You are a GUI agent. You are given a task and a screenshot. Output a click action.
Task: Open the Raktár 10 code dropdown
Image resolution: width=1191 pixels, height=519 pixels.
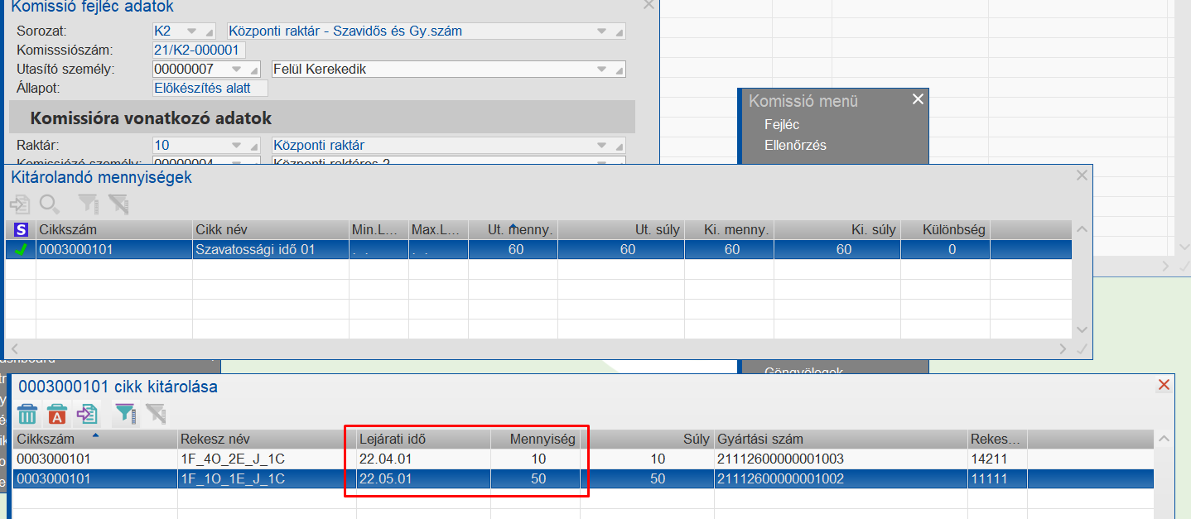[237, 145]
